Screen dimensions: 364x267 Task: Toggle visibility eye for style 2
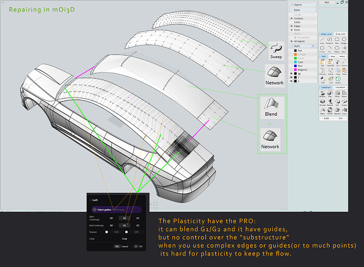pos(292,81)
